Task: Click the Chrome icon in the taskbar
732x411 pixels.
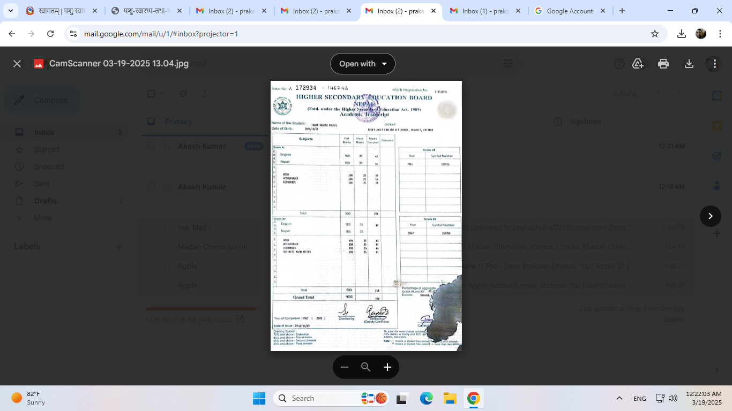Action: coord(473,398)
